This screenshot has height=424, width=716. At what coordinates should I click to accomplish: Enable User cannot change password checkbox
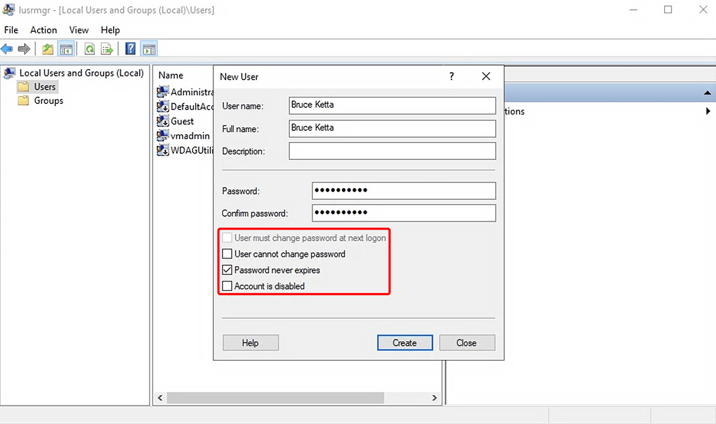227,254
